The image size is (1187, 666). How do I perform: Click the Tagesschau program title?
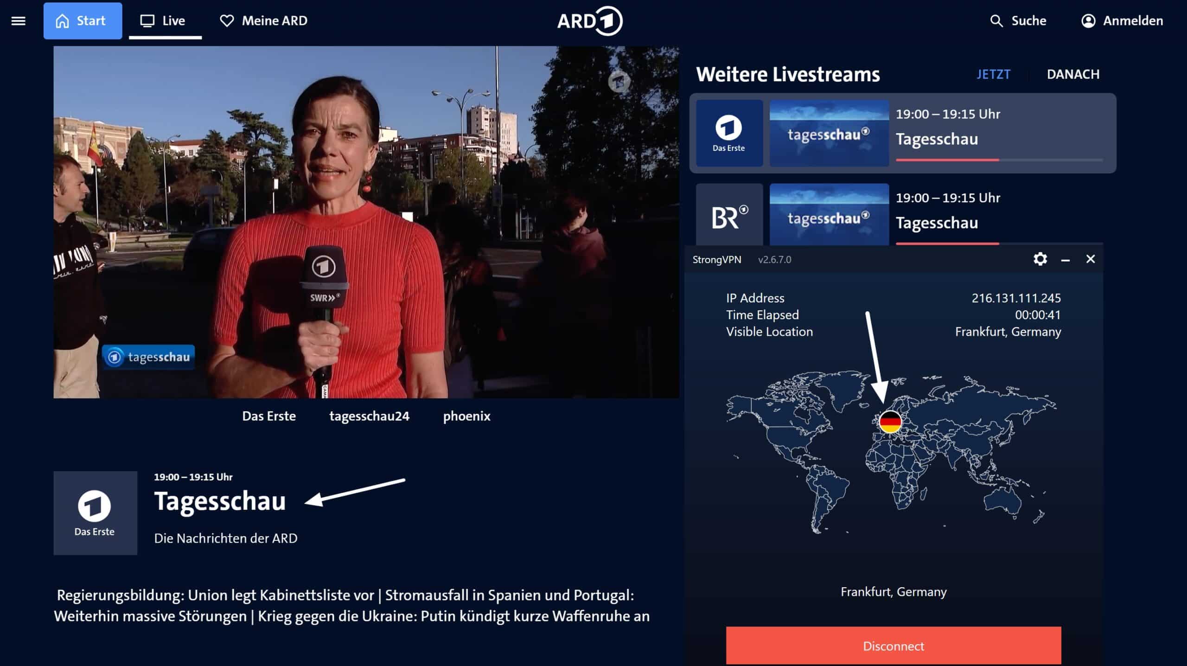coord(220,501)
